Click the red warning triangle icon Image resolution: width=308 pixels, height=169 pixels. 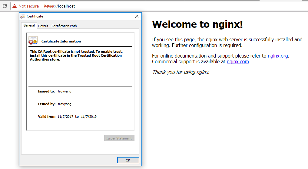coord(15,6)
